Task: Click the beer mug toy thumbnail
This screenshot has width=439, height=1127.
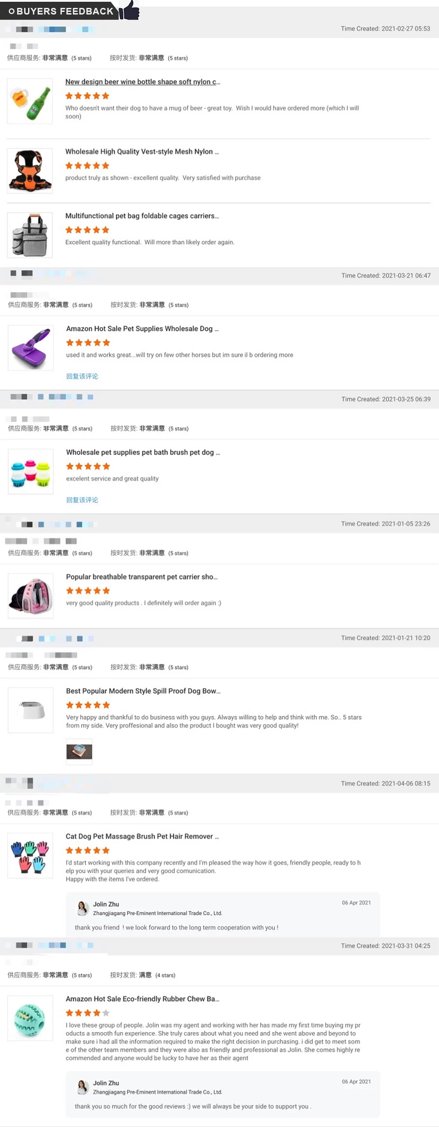Action: [30, 101]
